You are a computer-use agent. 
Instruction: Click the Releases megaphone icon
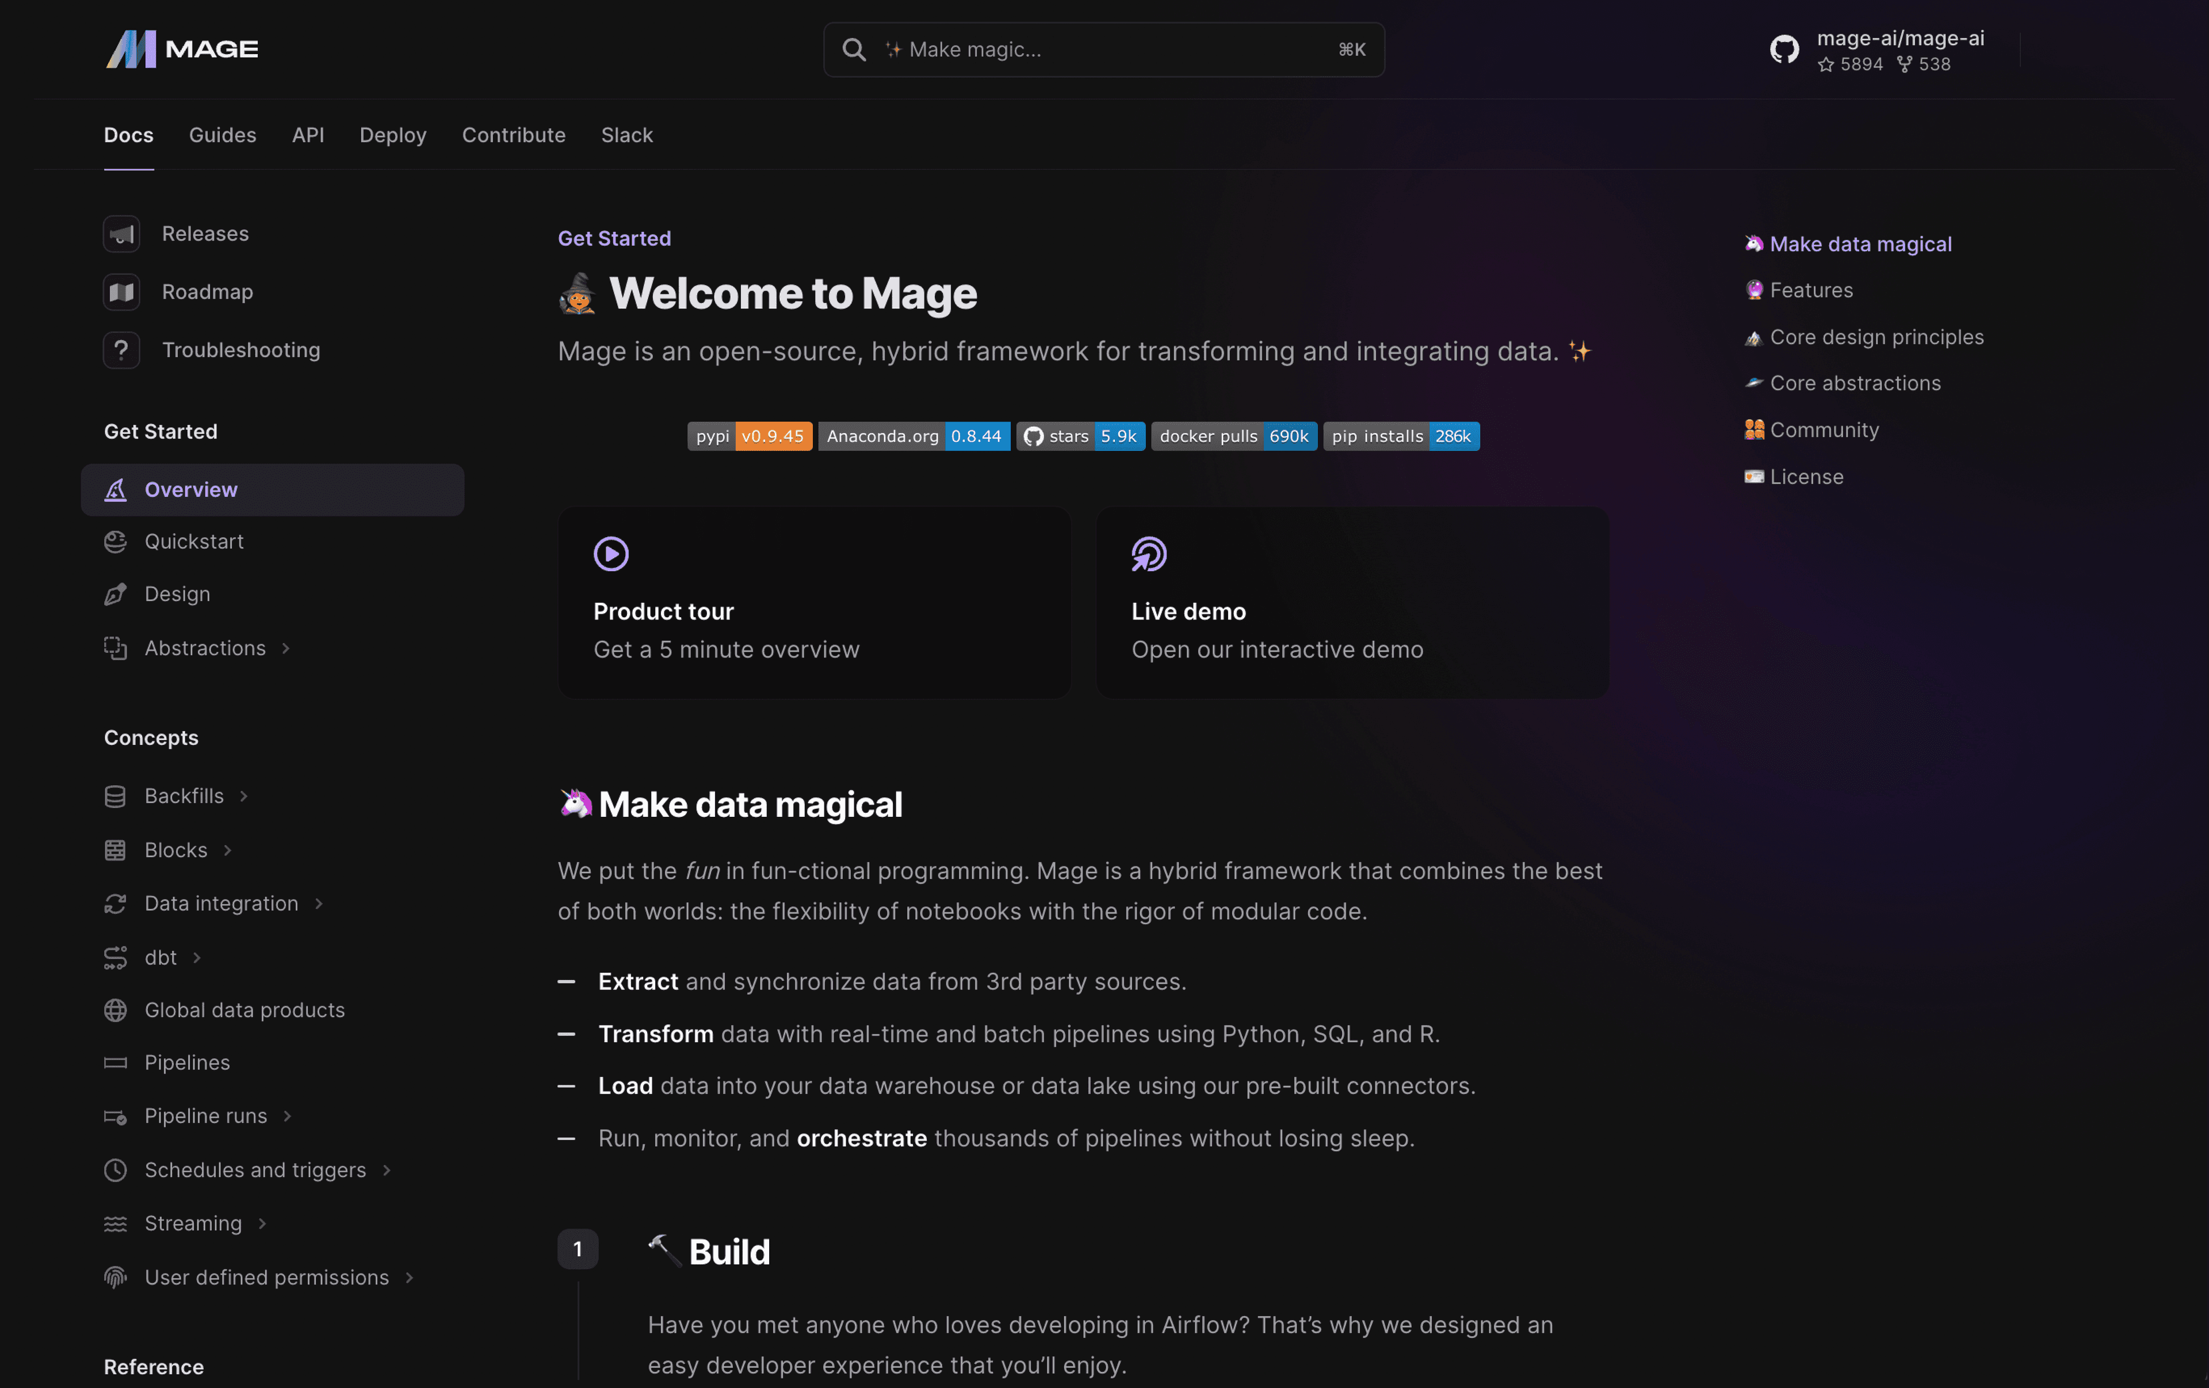click(121, 234)
